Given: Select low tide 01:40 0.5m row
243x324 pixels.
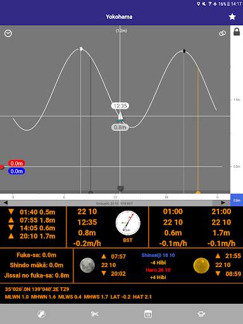Looking at the screenshot, I should 32,212.
